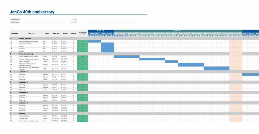Click the duration cell showing 60

click(x=73, y=95)
